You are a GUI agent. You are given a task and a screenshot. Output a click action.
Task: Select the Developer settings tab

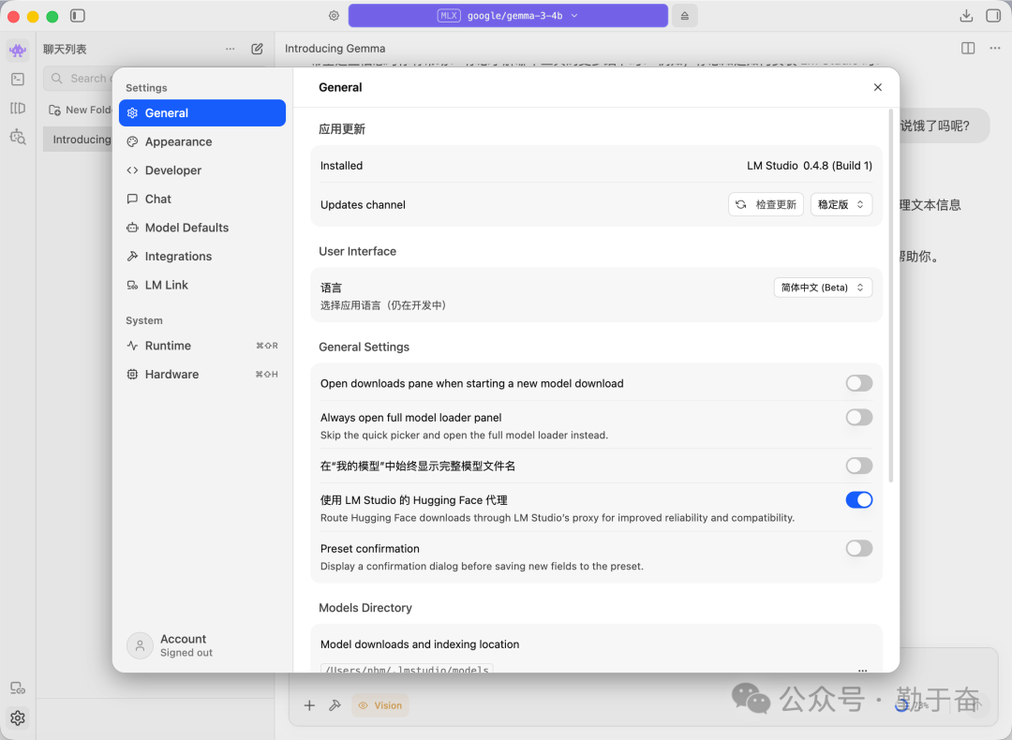[202, 170]
